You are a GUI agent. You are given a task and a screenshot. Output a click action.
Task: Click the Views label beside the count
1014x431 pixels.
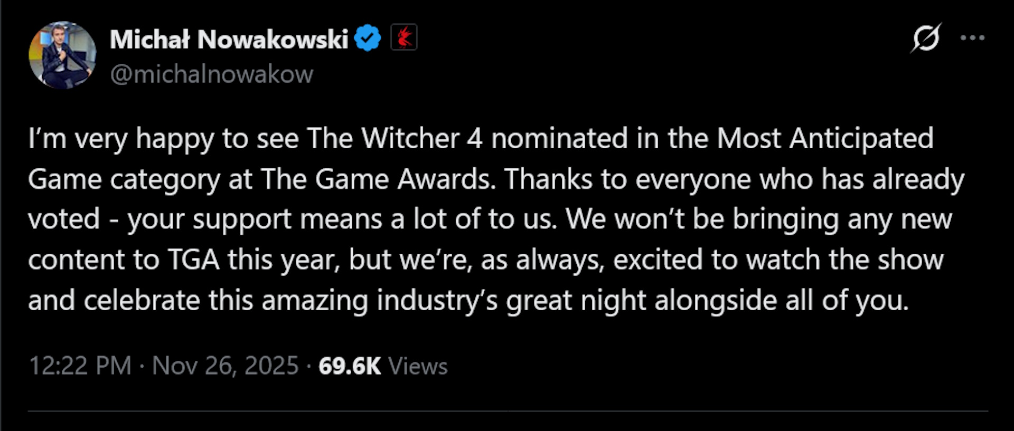pos(418,366)
